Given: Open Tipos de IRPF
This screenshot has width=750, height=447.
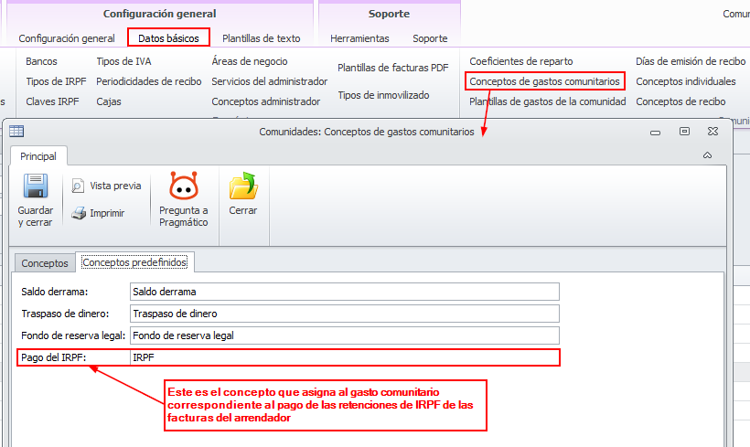Looking at the screenshot, I should tap(56, 81).
